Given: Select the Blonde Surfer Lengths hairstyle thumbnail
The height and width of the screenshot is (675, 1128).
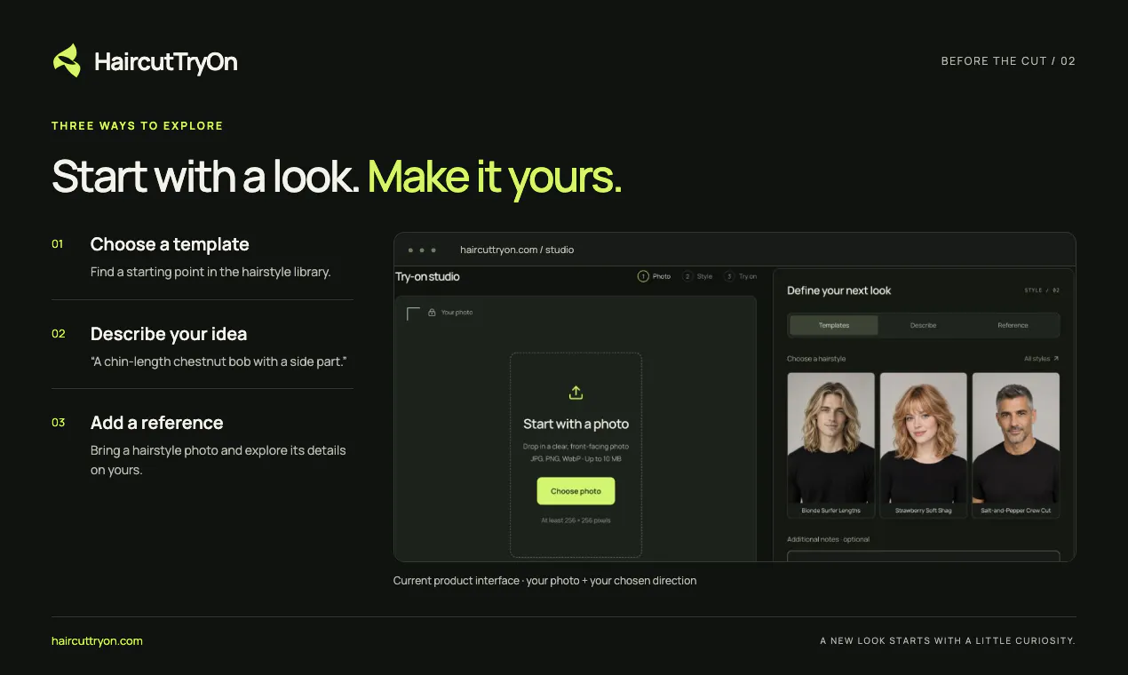Looking at the screenshot, I should 831,445.
